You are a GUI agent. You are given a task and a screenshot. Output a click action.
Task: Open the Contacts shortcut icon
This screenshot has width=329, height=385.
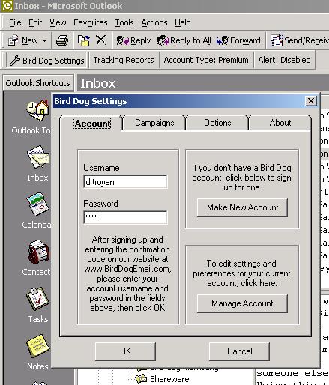[x=38, y=252]
